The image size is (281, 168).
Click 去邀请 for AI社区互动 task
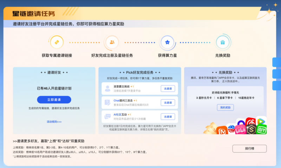pos(168,116)
